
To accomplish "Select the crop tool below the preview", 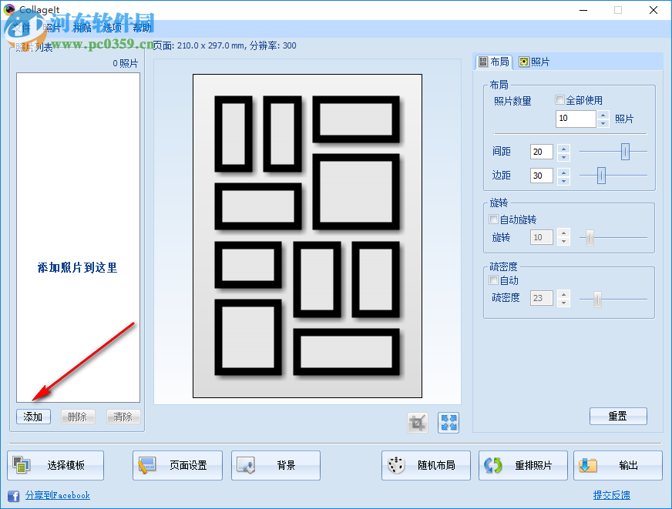I will coord(417,422).
